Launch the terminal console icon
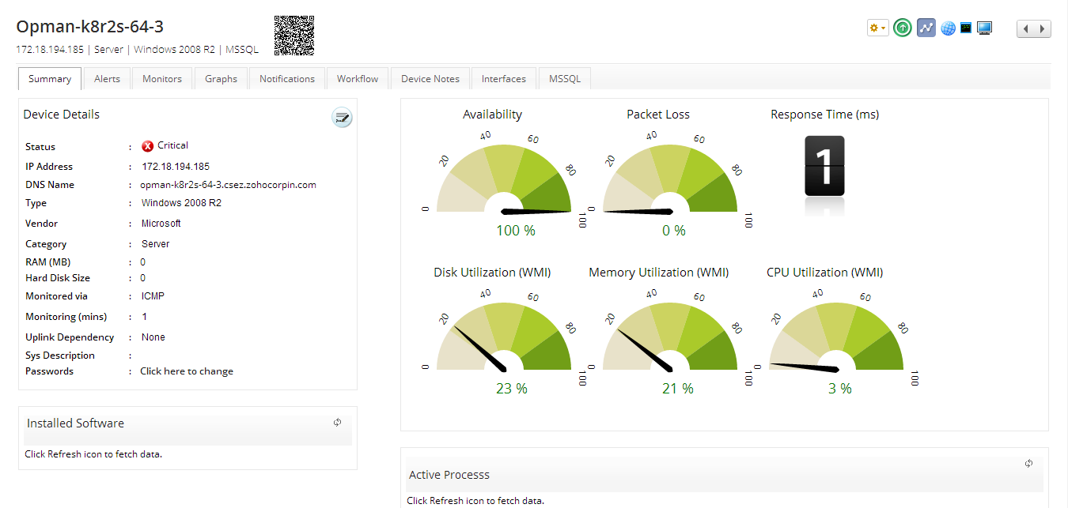This screenshot has height=508, width=1068. pyautogui.click(x=966, y=28)
